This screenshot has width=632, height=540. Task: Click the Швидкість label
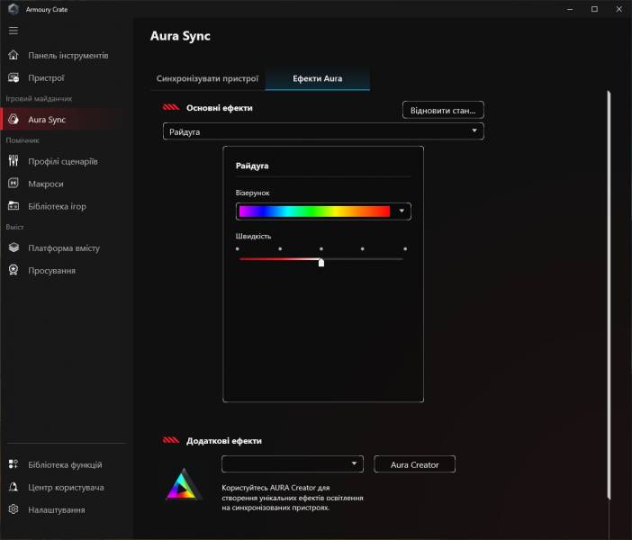point(253,236)
